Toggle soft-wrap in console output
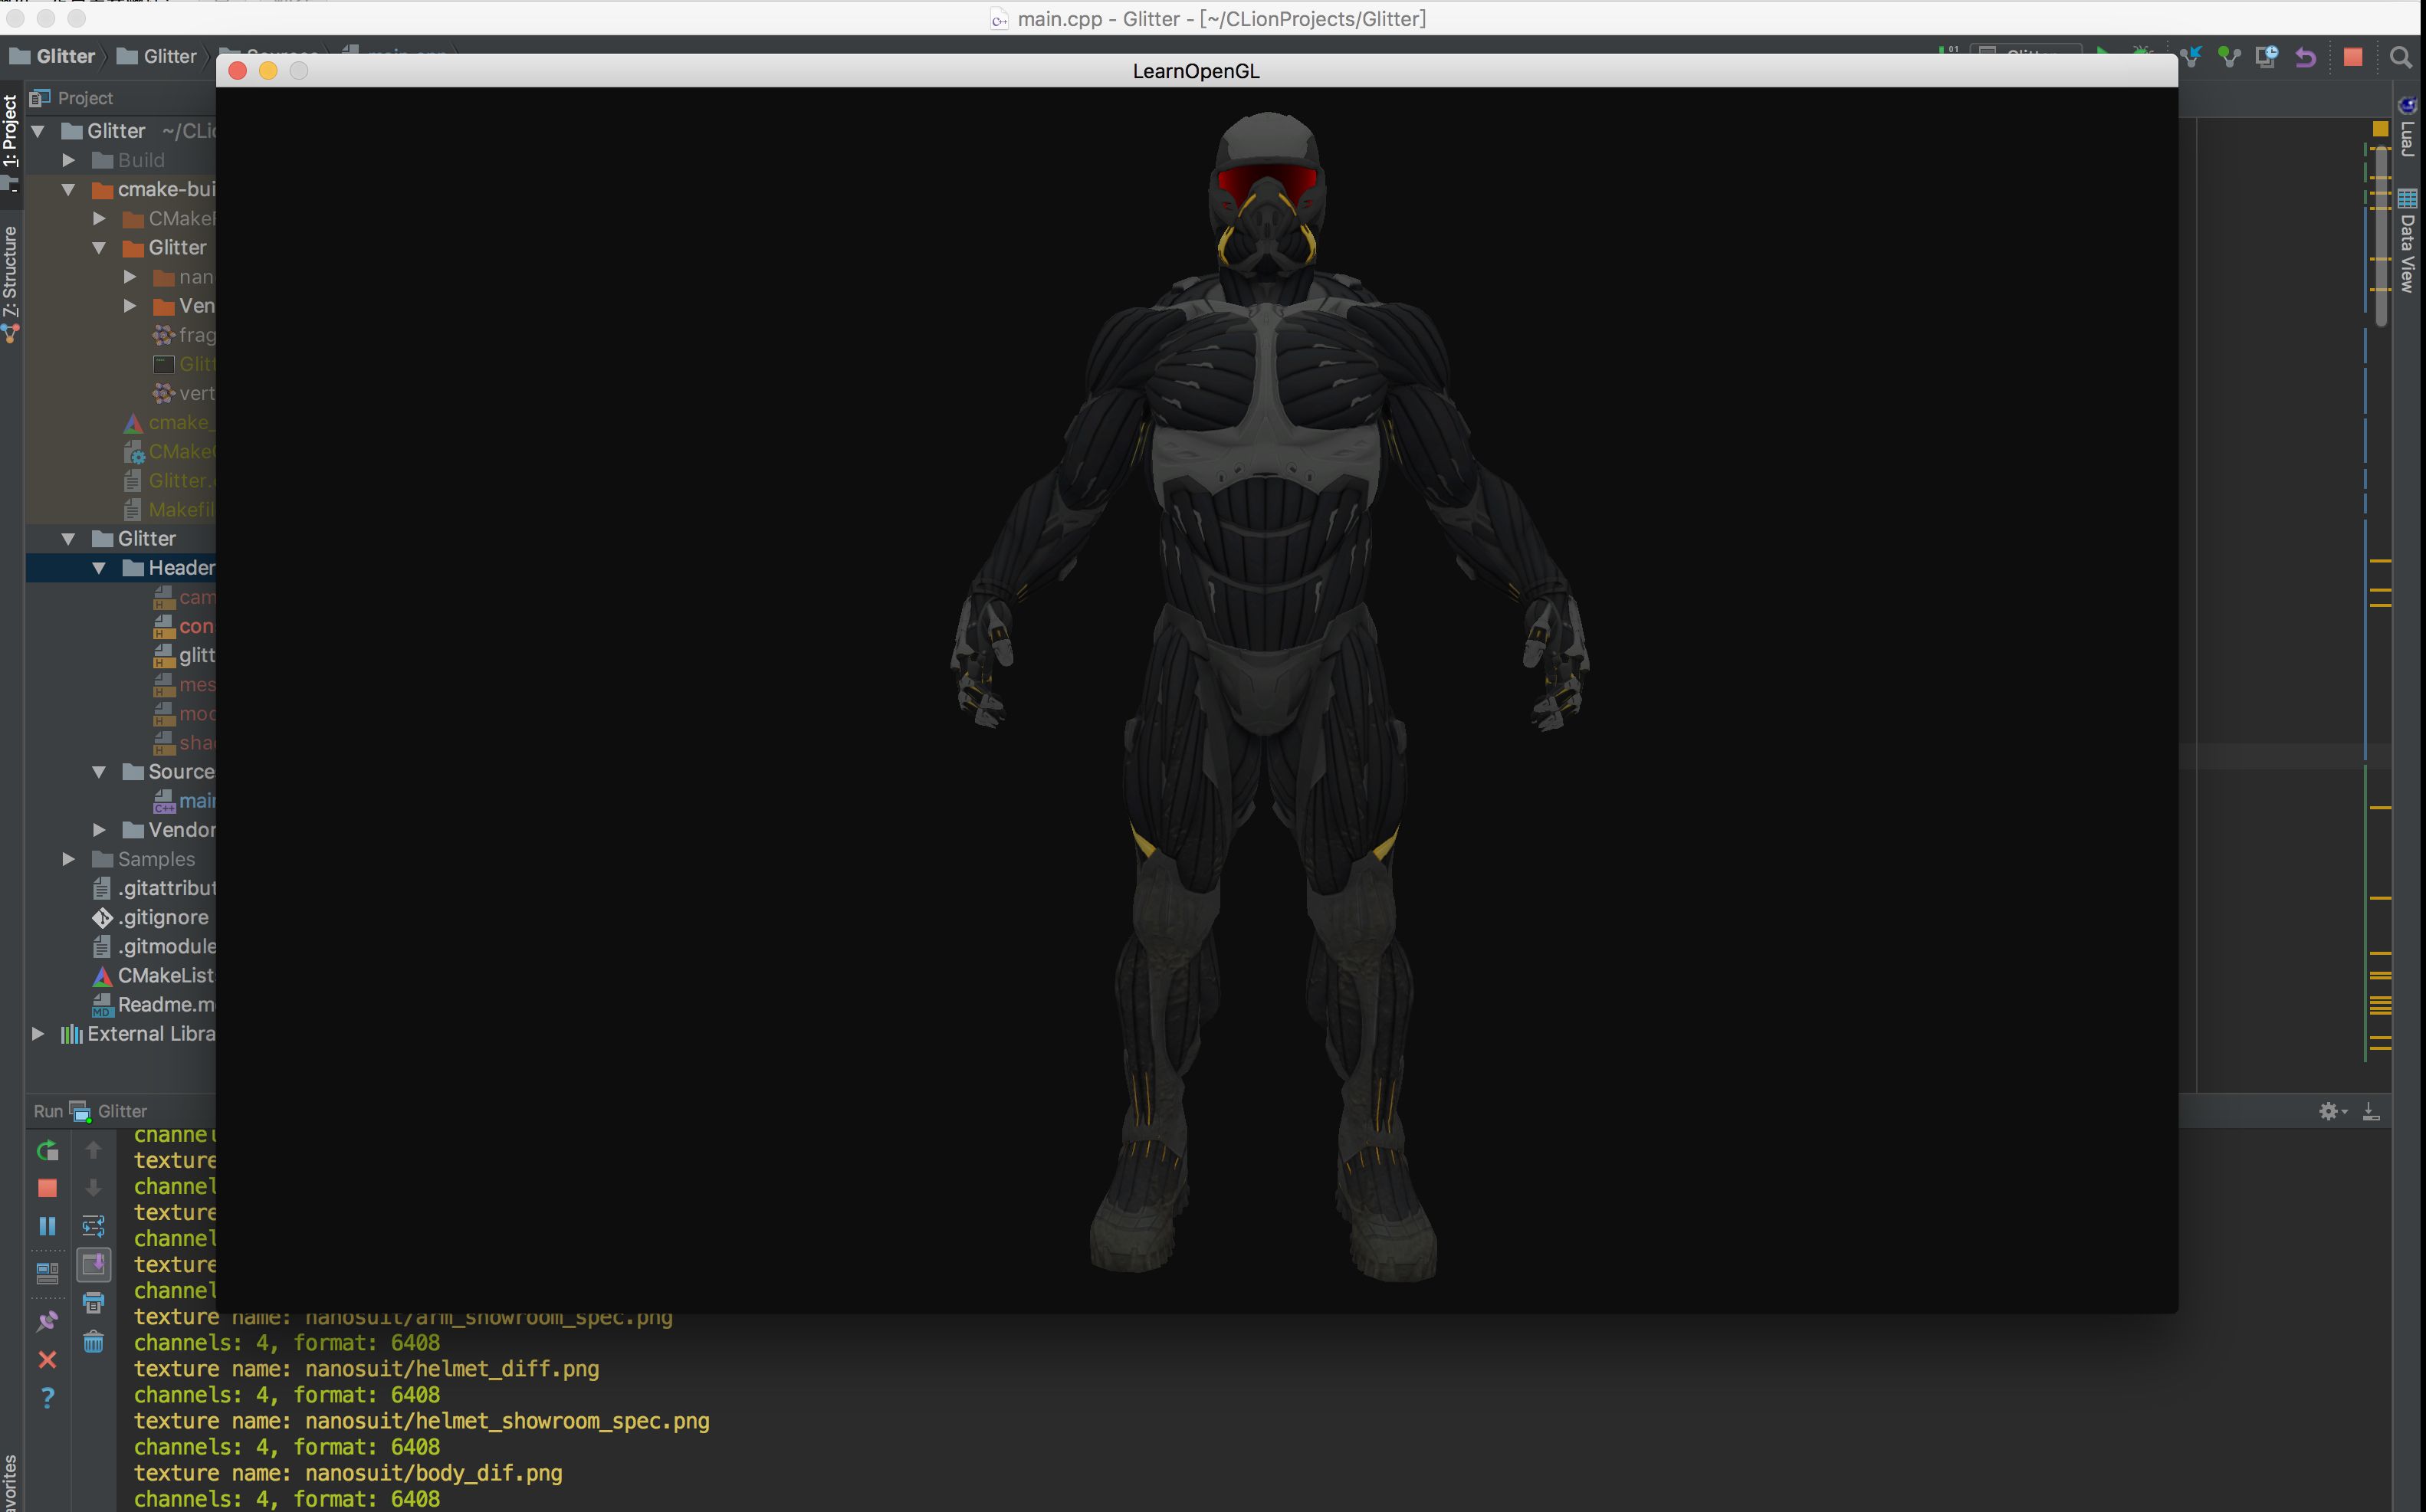The image size is (2426, 1512). click(x=93, y=1226)
